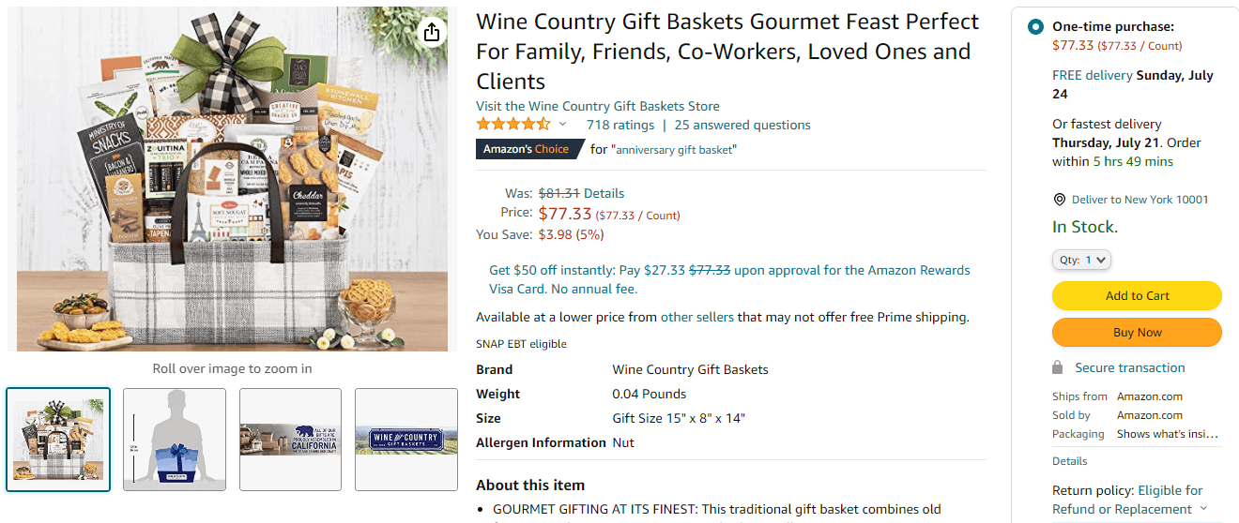Click the star rating icons
The image size is (1239, 523).
513,125
